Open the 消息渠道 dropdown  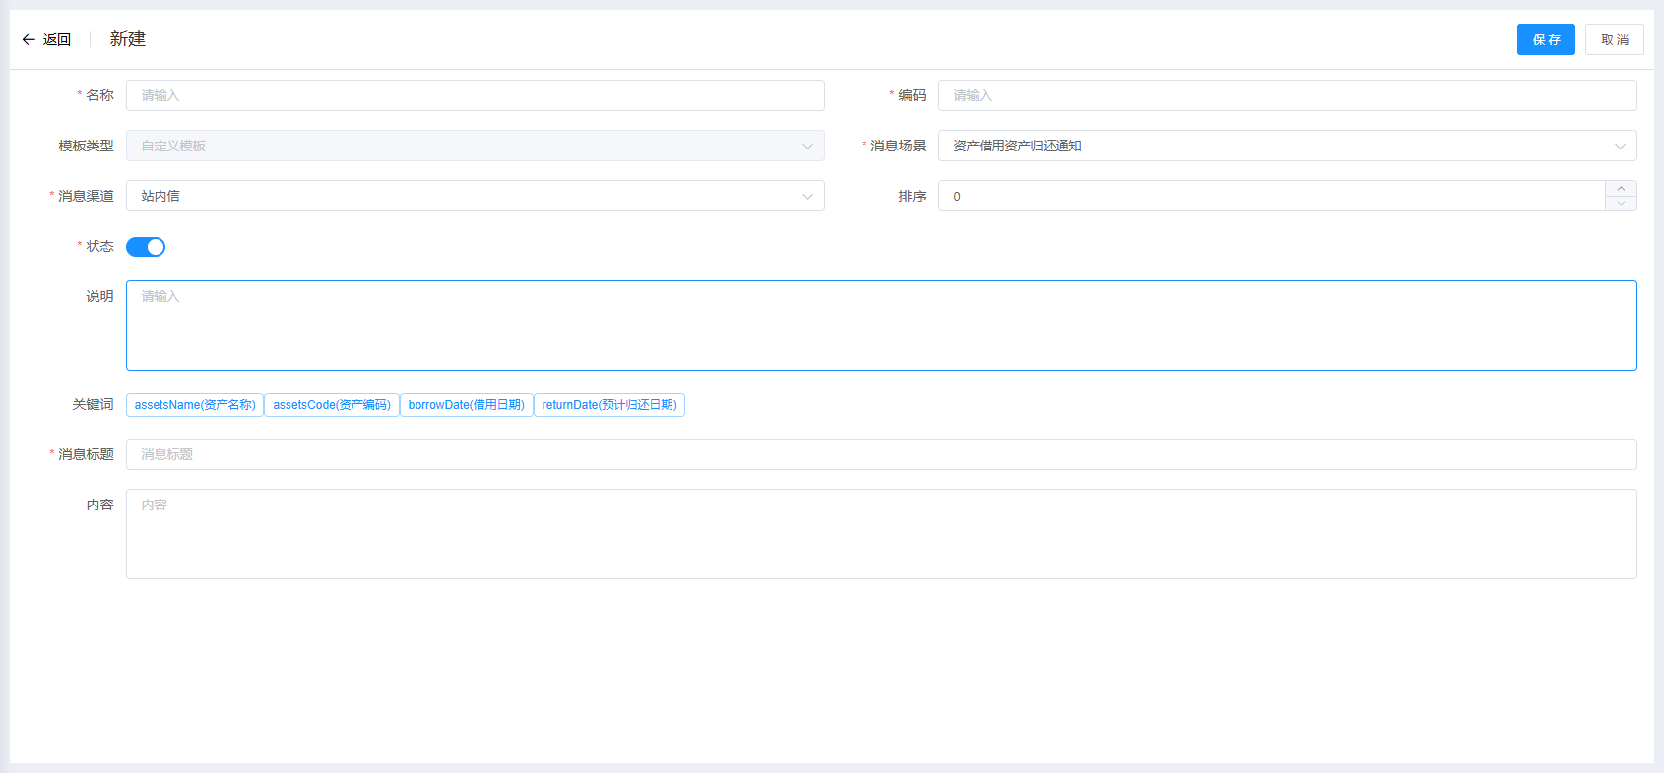click(x=475, y=196)
